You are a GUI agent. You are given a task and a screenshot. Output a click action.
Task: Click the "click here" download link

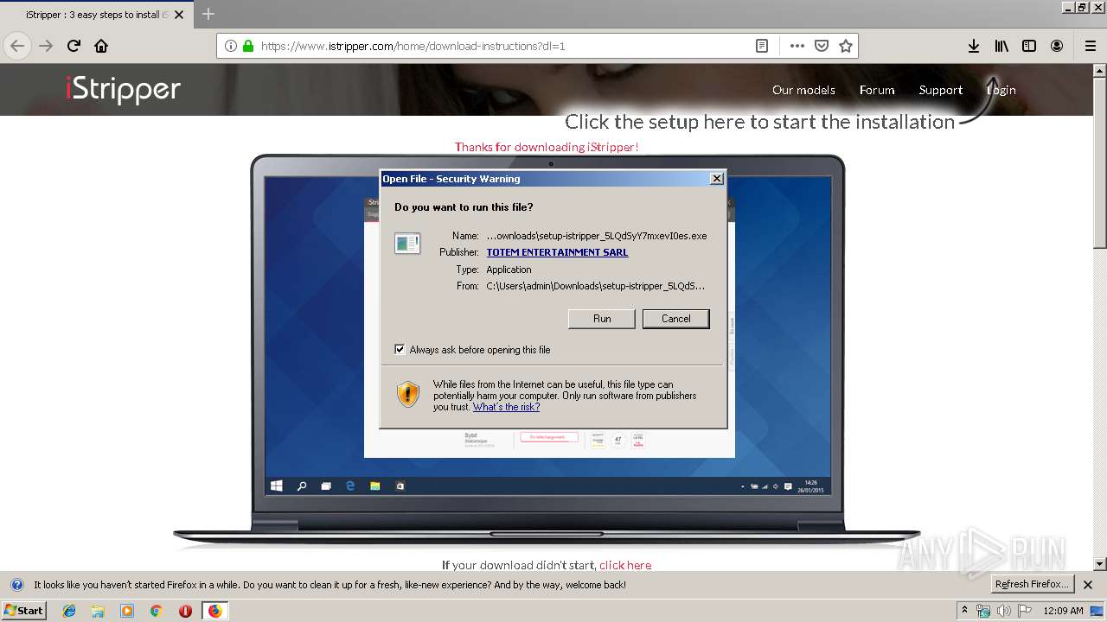point(625,565)
